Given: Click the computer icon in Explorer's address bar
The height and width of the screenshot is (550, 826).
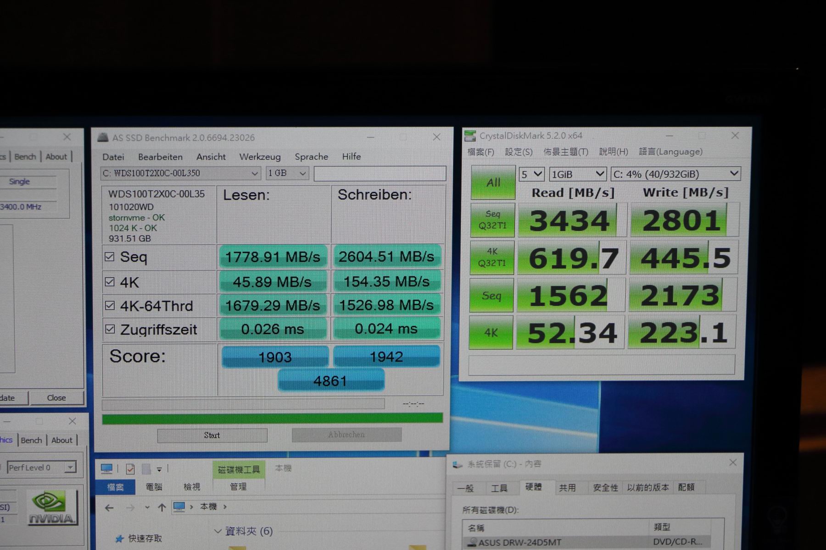Looking at the screenshot, I should (x=179, y=506).
